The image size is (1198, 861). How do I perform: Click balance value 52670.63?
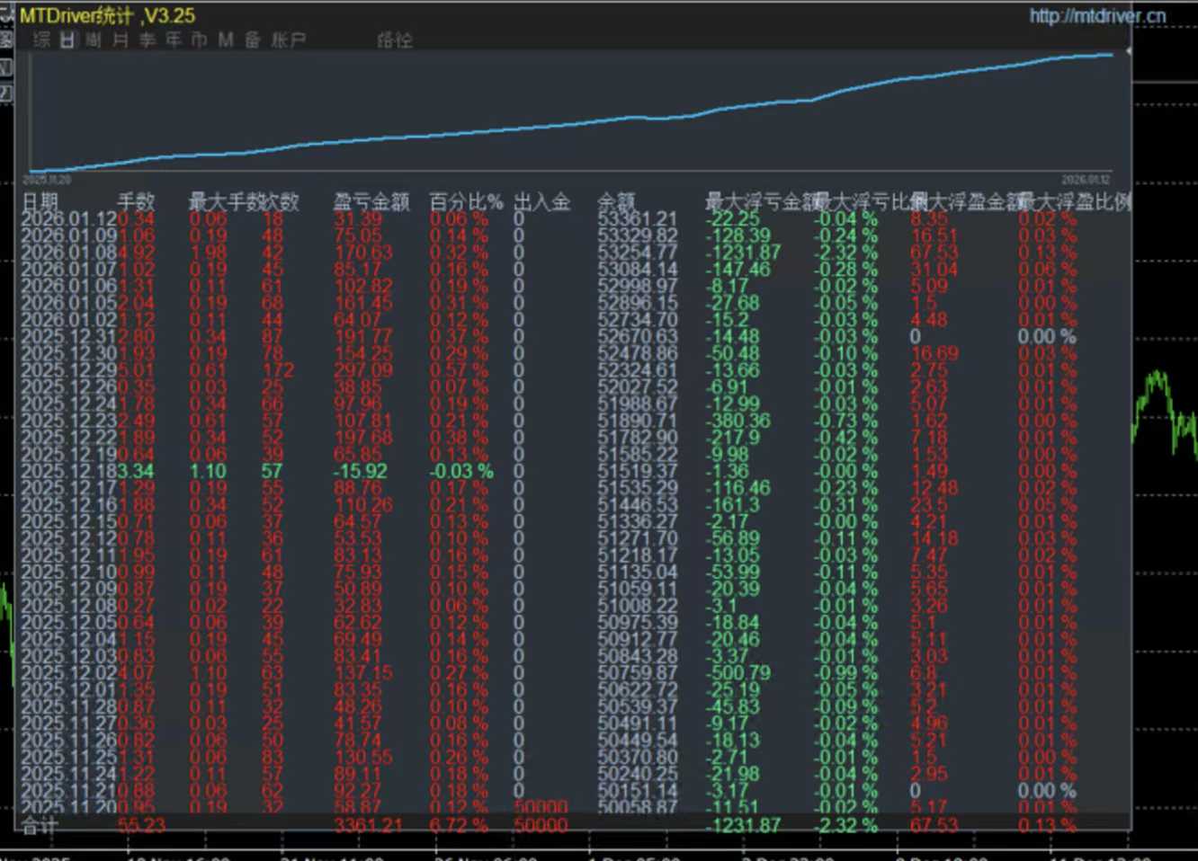coord(638,336)
